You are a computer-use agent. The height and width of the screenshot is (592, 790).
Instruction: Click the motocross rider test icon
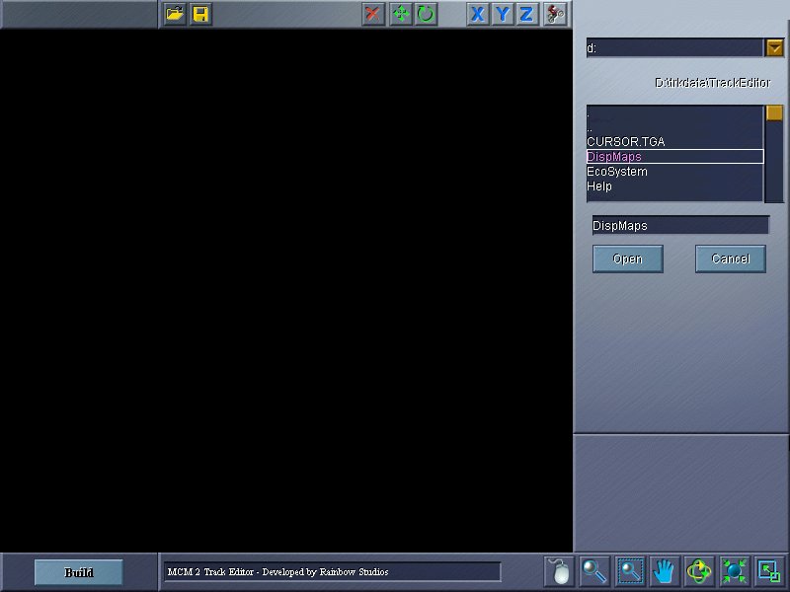[555, 14]
